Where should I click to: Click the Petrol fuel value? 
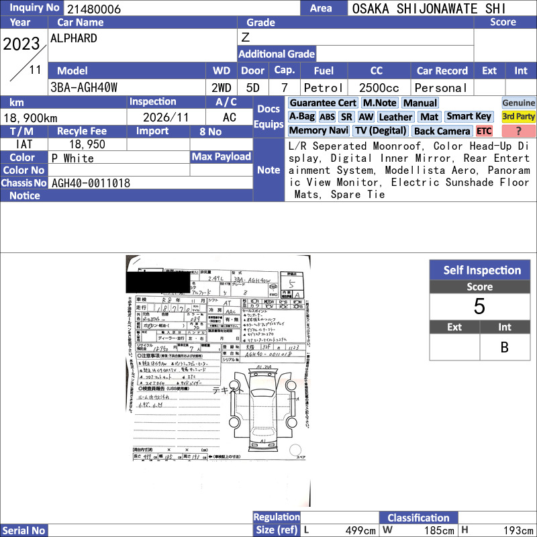point(324,88)
